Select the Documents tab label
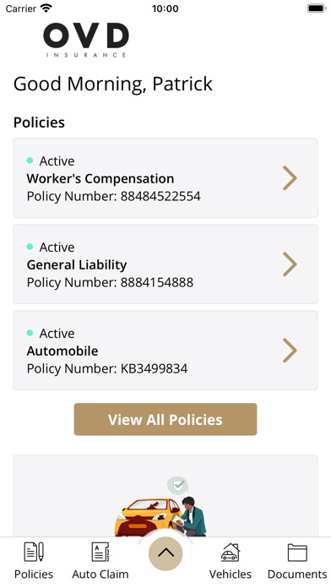The height and width of the screenshot is (588, 331). tap(297, 574)
